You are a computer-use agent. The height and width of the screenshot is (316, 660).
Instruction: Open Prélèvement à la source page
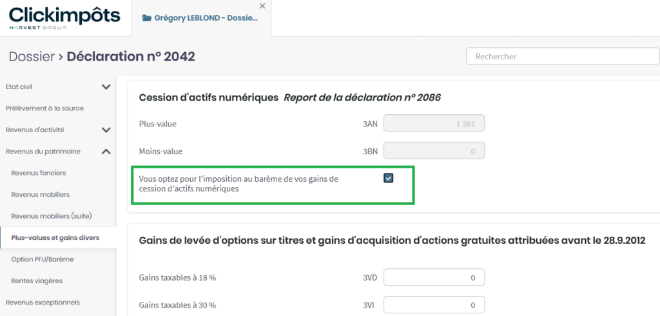click(44, 108)
